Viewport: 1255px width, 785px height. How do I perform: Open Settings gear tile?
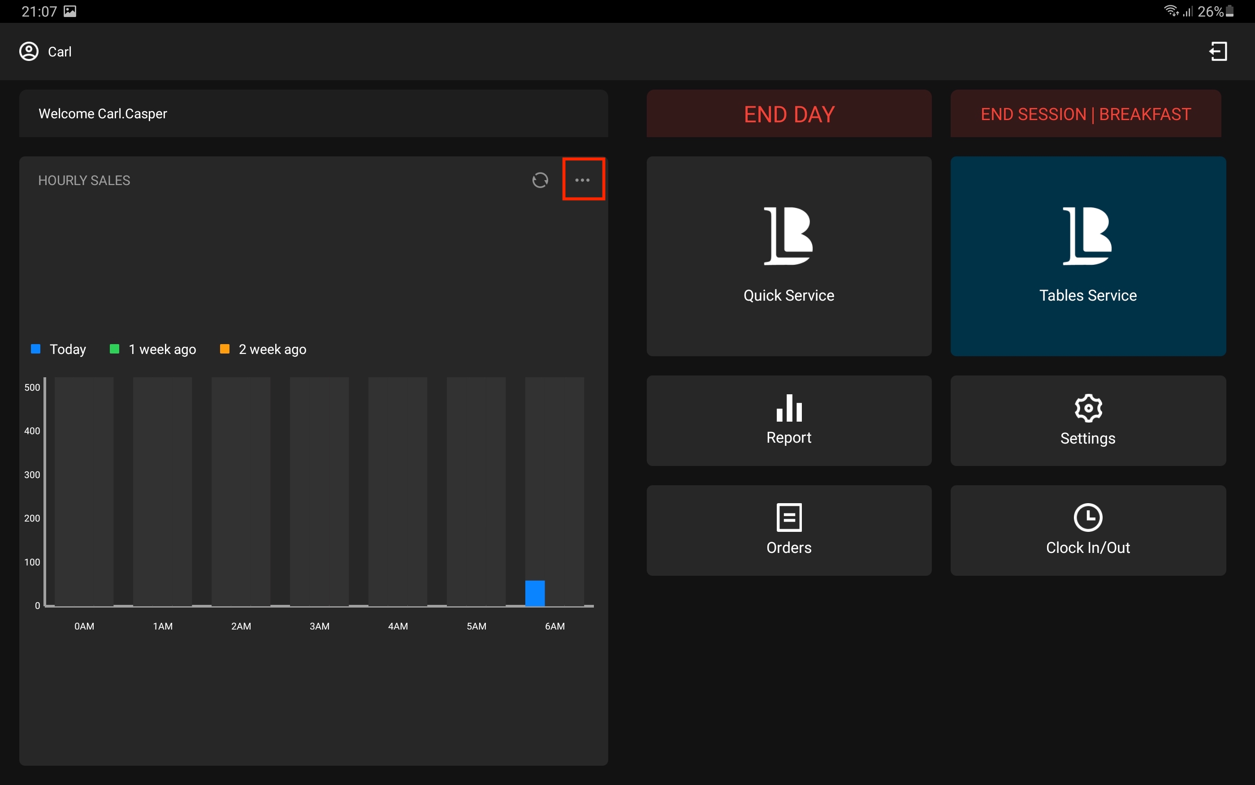click(1088, 420)
